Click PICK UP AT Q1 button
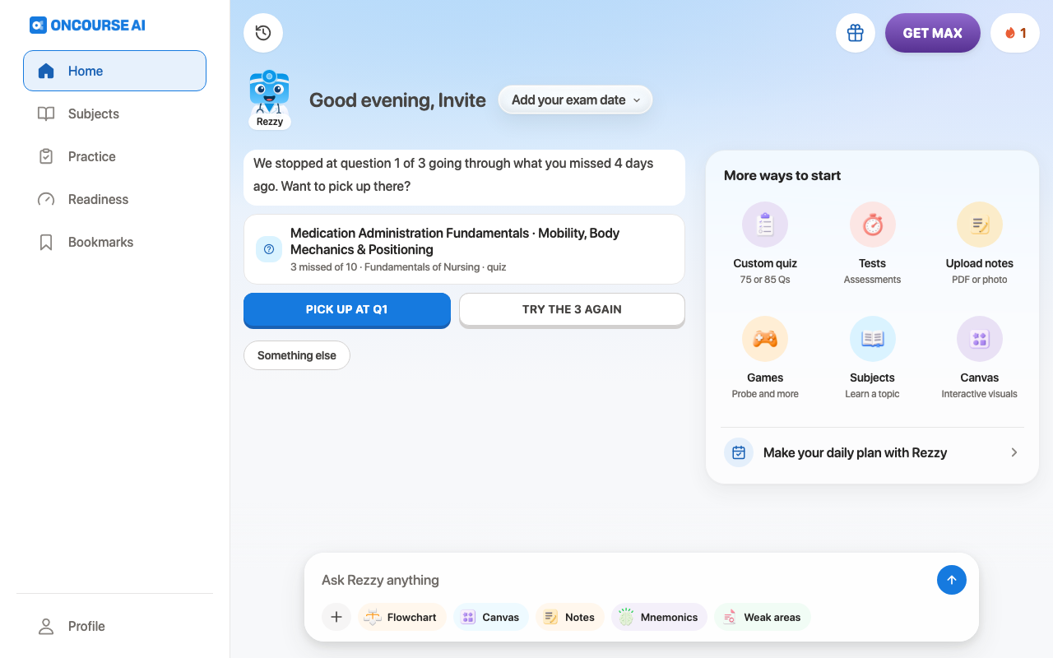The width and height of the screenshot is (1053, 658). (x=347, y=310)
